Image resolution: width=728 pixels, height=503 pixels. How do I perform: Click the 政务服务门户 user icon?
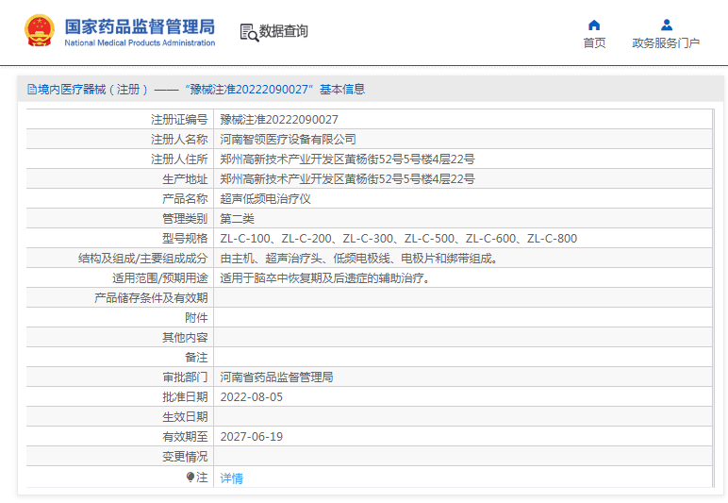tap(667, 25)
